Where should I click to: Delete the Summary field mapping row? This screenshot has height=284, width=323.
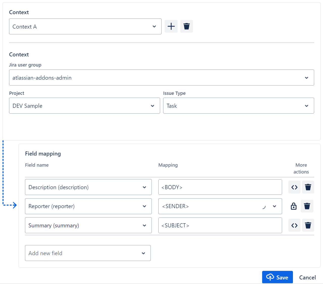(x=308, y=225)
